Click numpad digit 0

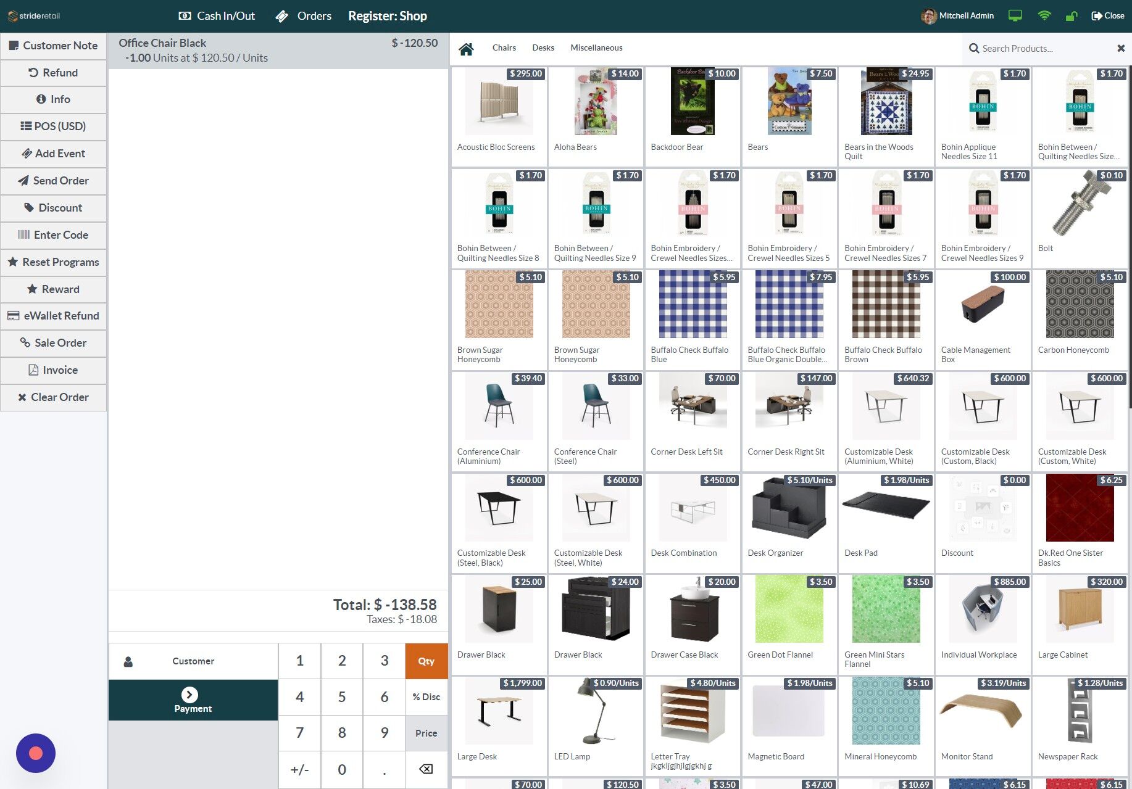342,769
